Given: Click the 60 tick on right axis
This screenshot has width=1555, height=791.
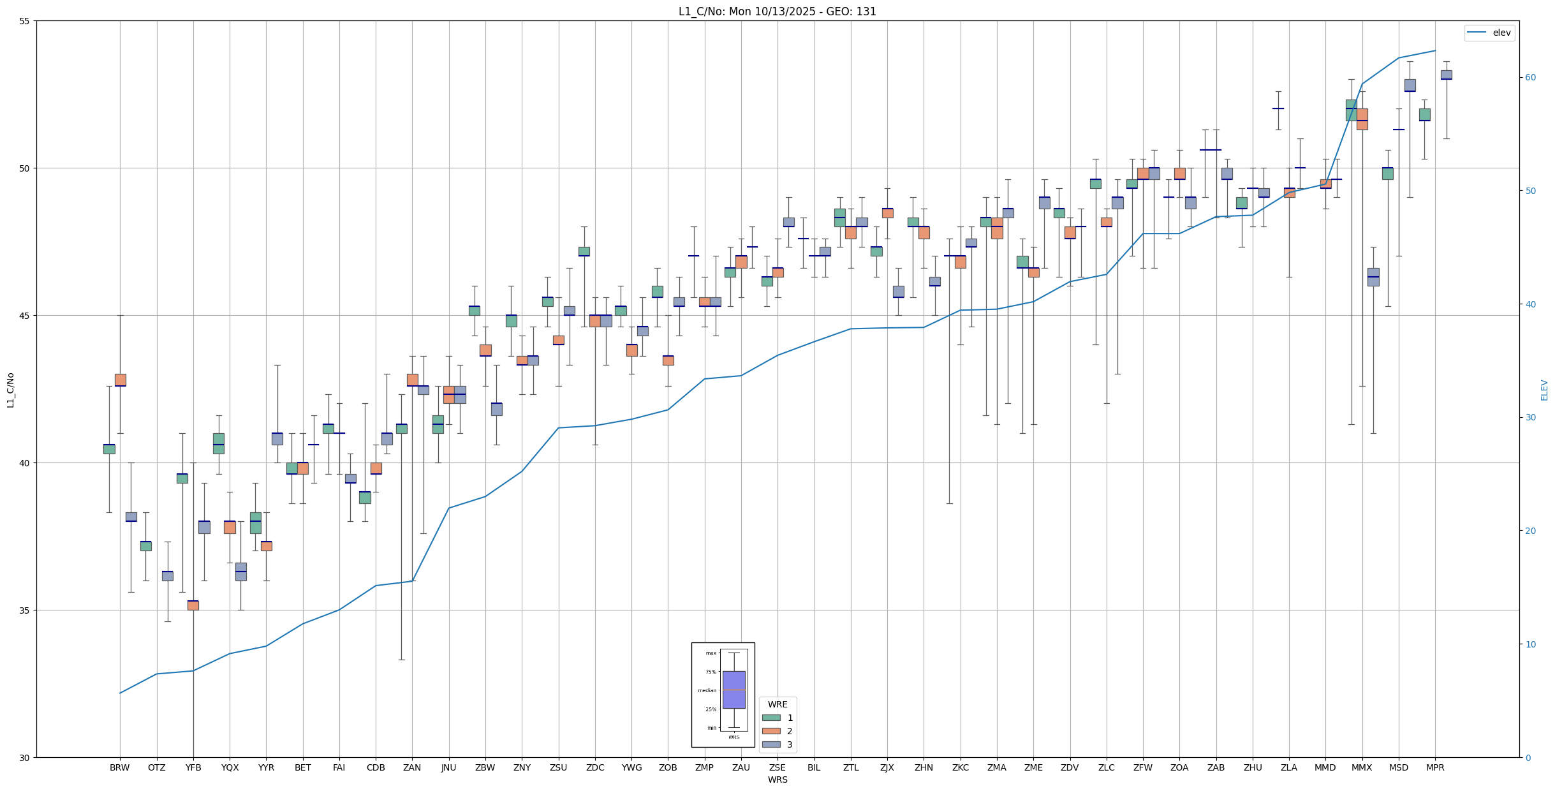Looking at the screenshot, I should pyautogui.click(x=1530, y=78).
